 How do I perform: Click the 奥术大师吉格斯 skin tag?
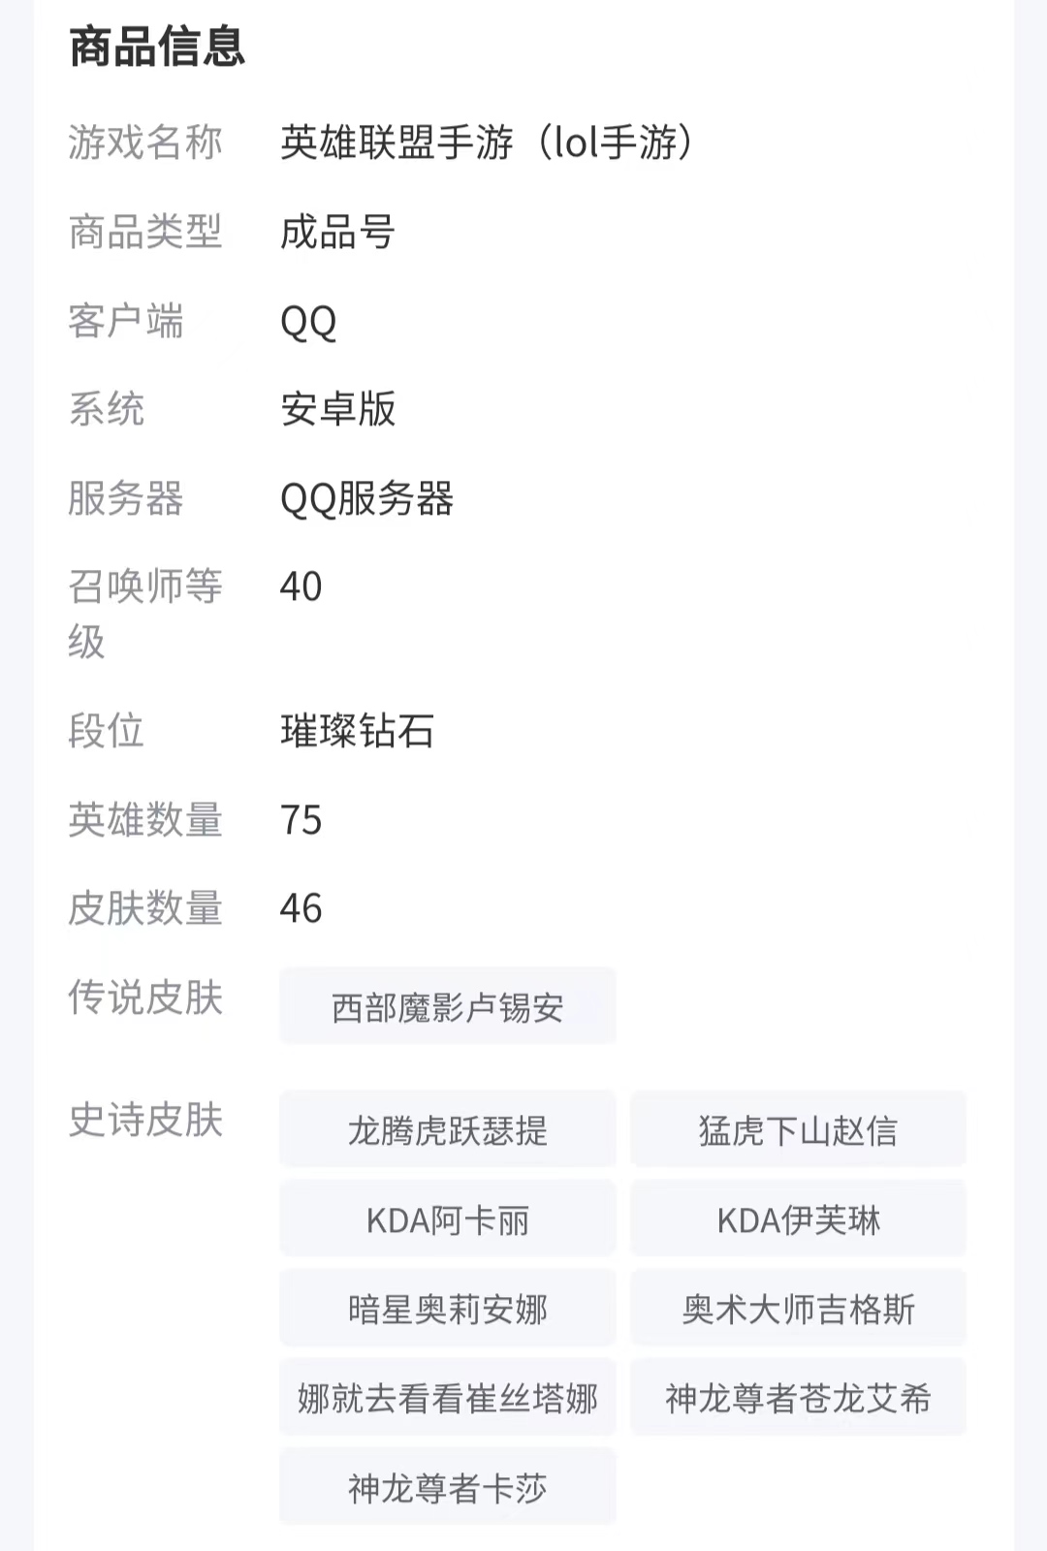point(798,1309)
